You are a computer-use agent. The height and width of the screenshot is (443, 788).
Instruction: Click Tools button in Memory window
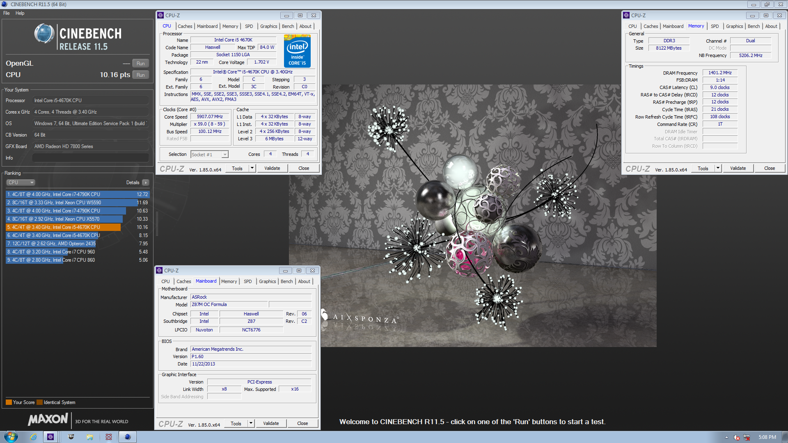tap(703, 168)
